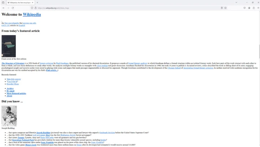Screen dimensions: 260x147
Task: Open the 'By email' link
Action: [10, 91]
